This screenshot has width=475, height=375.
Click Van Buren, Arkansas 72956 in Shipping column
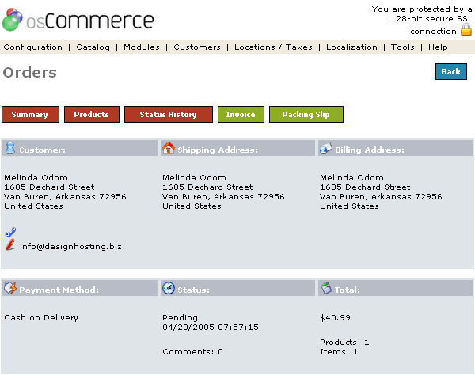click(x=223, y=197)
